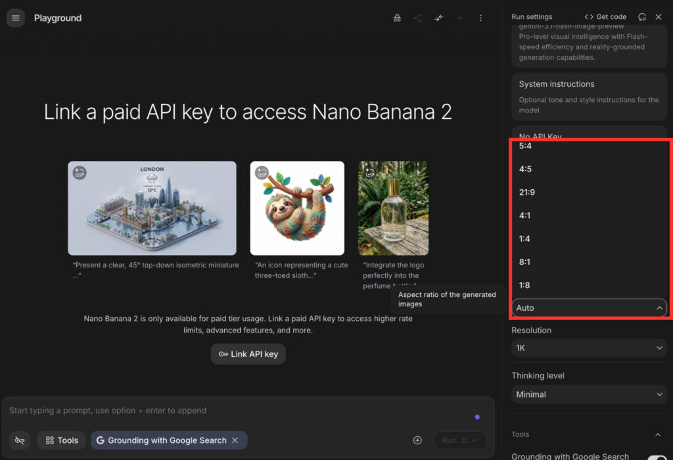Pick the 1:8 aspect ratio option
This screenshot has width=673, height=460.
click(x=524, y=285)
